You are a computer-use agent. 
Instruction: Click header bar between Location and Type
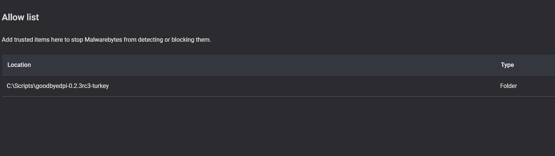pos(264,65)
